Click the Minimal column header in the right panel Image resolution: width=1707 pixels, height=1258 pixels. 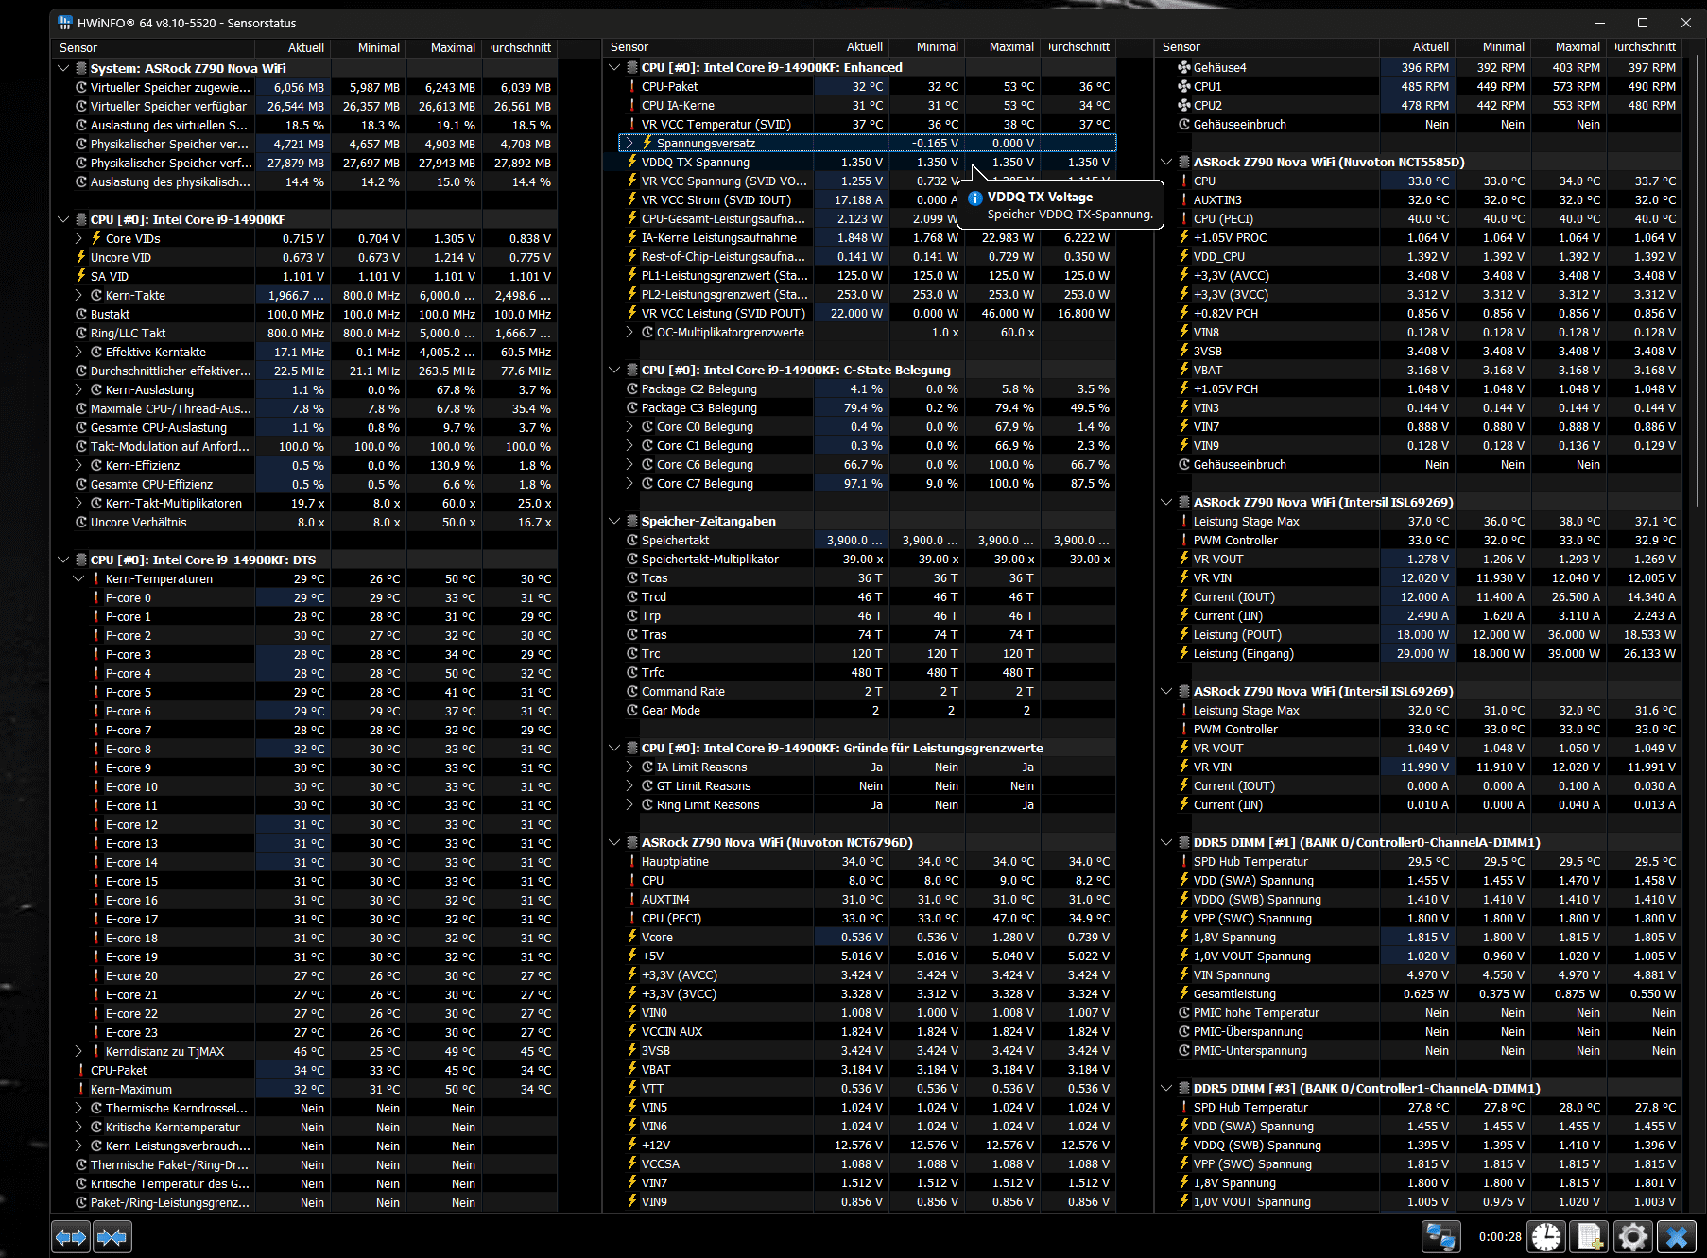pos(1493,47)
